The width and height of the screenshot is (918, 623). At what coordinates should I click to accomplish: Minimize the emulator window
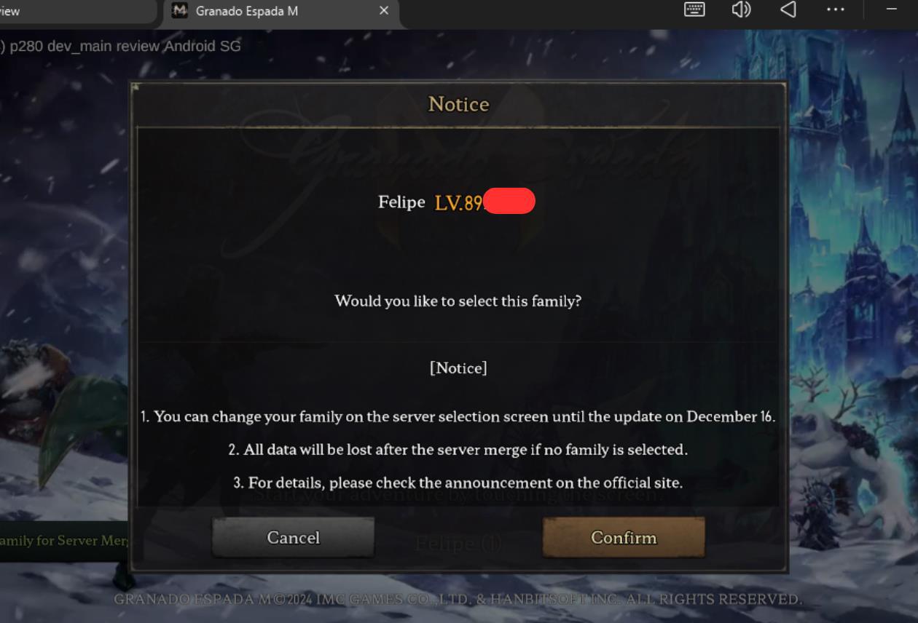tap(892, 9)
